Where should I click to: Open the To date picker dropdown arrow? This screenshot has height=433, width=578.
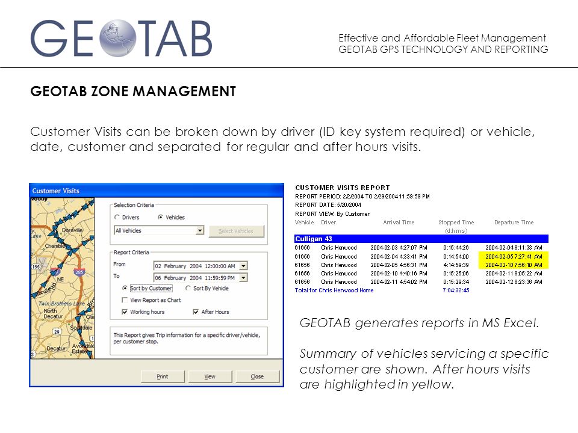[x=243, y=278]
